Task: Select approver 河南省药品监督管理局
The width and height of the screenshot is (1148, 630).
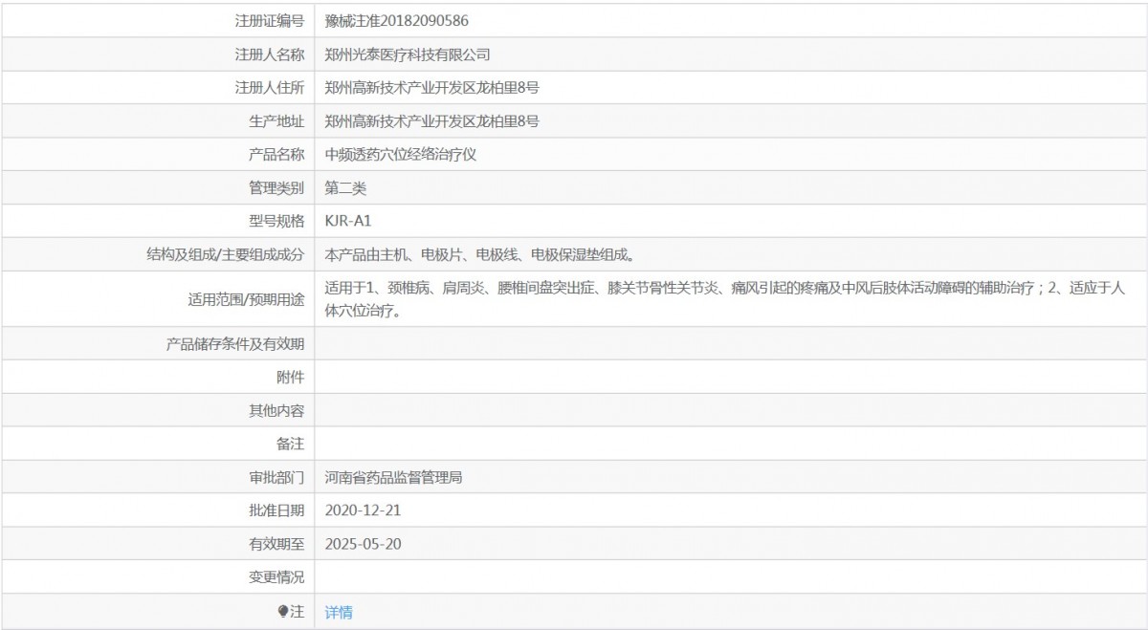Action: tap(394, 477)
